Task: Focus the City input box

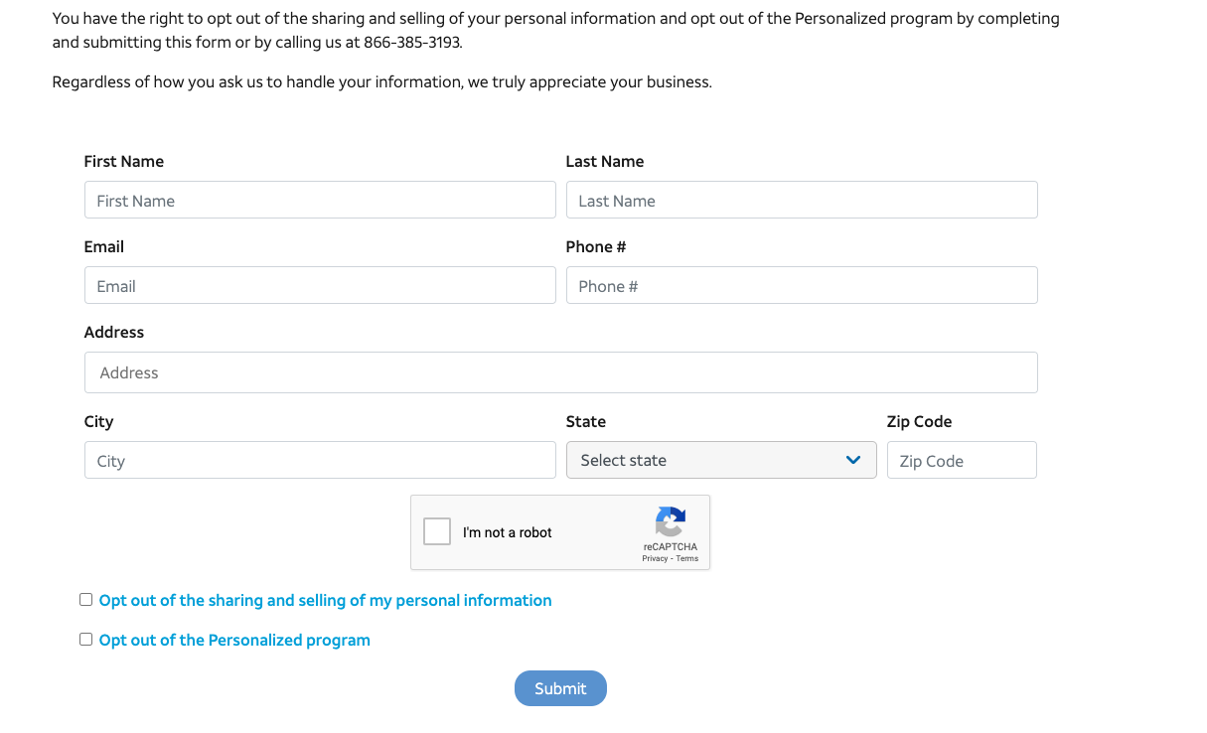Action: 320,460
